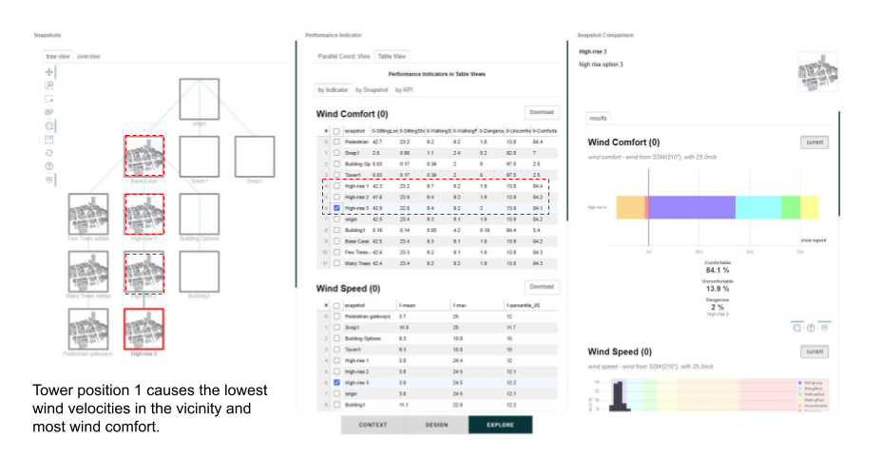Click the save icon in snapshot toolbar
Screen dimensions: 881x457
49,139
